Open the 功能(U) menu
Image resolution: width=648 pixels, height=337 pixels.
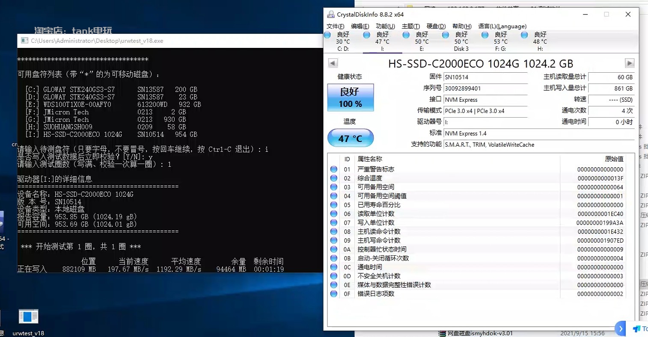click(x=384, y=26)
